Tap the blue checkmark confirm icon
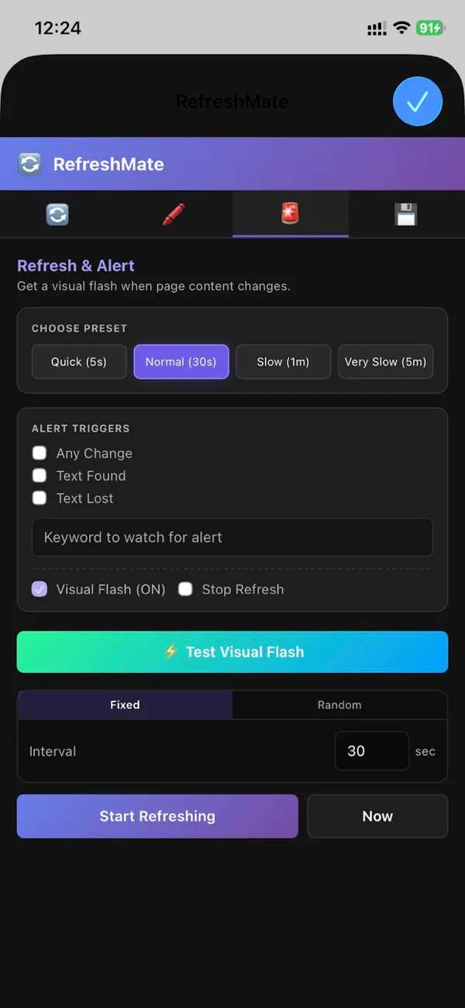 click(418, 101)
